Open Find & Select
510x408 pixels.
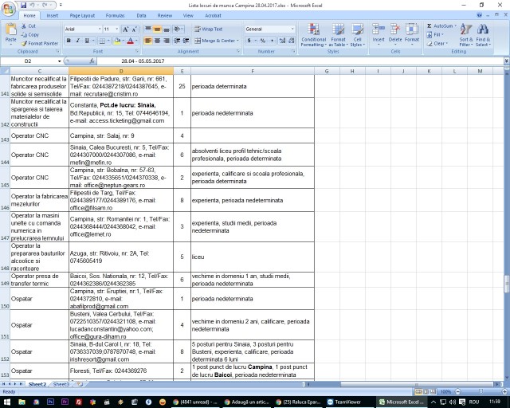(x=483, y=35)
